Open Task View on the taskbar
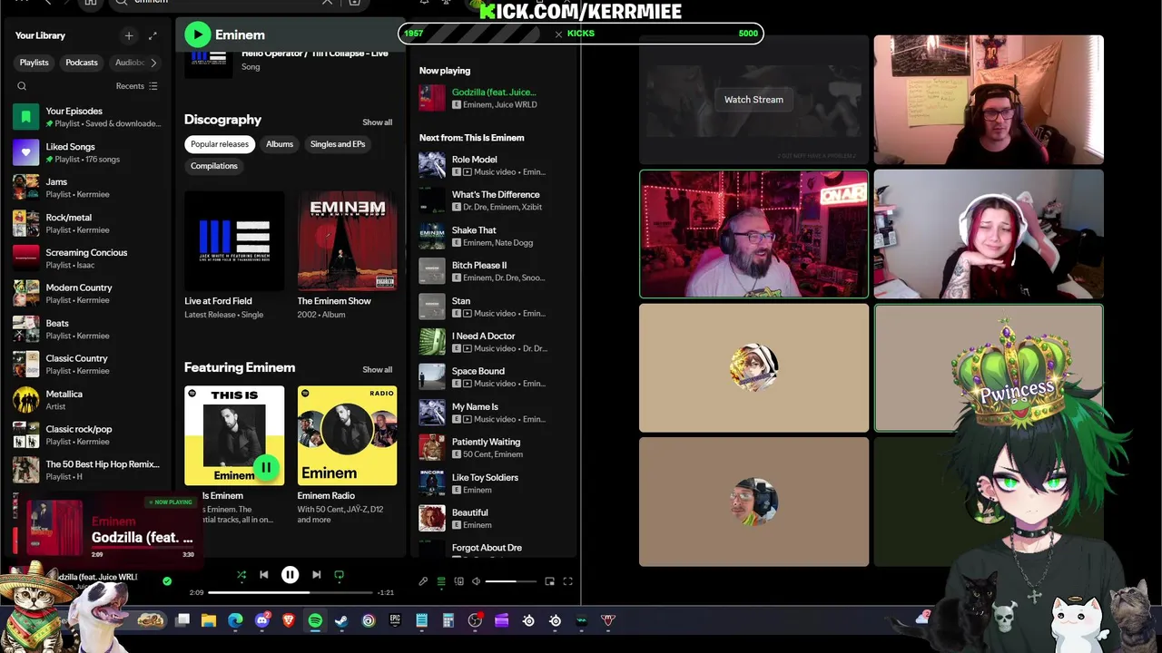 182,620
